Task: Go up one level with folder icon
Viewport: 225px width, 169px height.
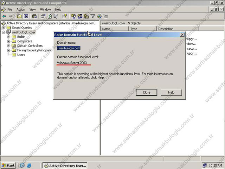Action: tap(19, 16)
